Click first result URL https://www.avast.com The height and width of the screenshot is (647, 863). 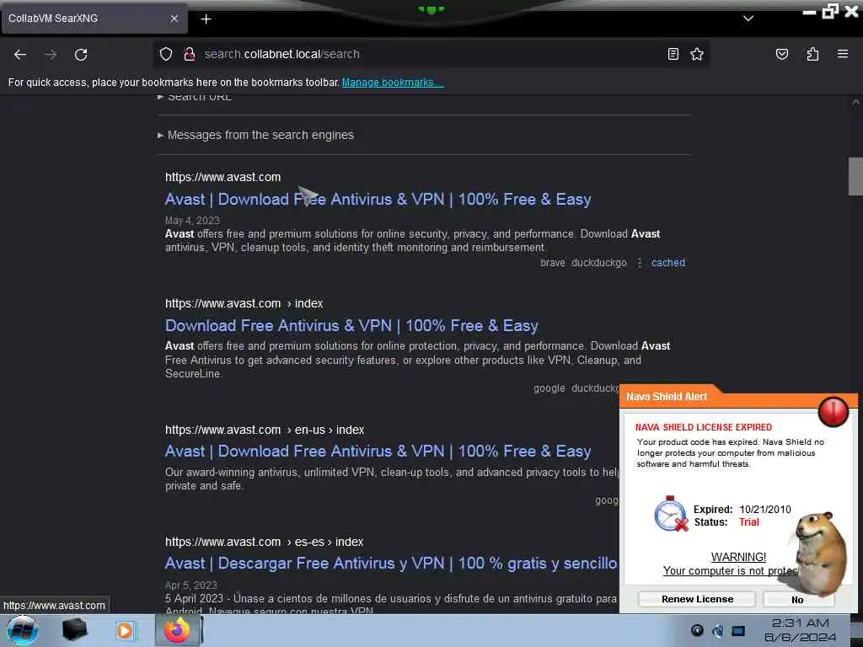(x=222, y=177)
